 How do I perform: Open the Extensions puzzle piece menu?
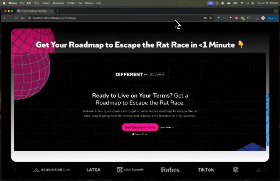click(248, 18)
